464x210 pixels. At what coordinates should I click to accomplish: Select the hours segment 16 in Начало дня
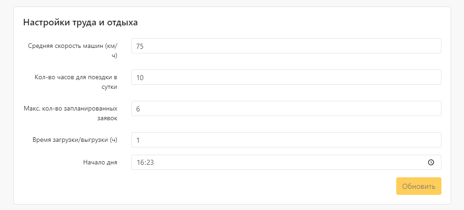tap(140, 163)
